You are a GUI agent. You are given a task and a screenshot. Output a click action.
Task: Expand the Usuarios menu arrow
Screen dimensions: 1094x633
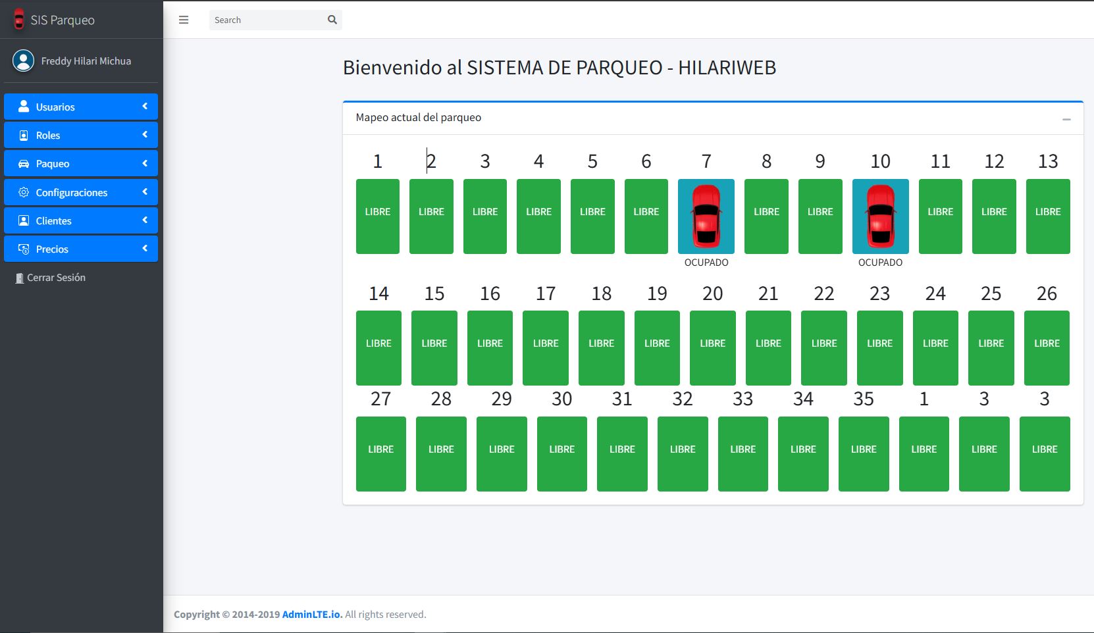click(145, 106)
